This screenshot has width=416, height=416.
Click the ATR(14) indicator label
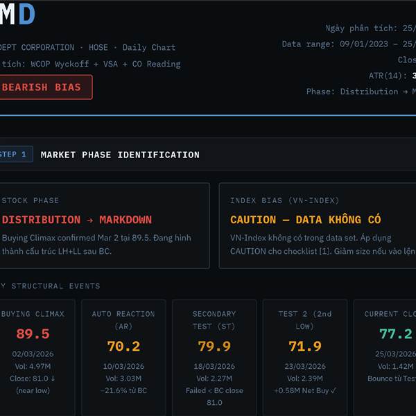(x=388, y=76)
